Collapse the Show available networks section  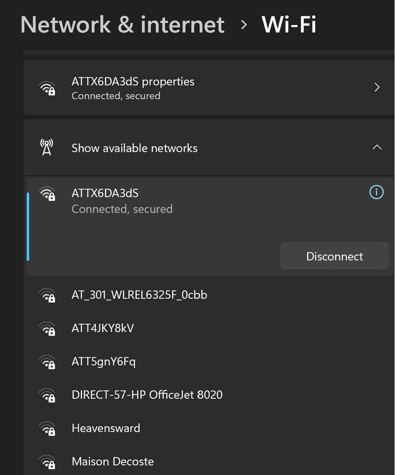377,147
